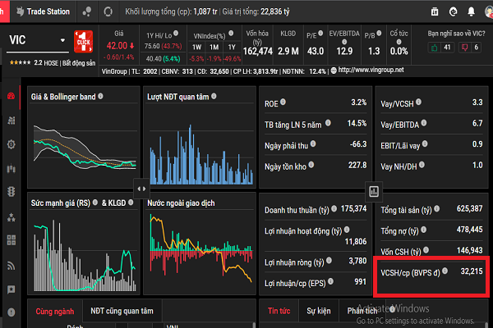Switch to the Sự kiện tab

pyautogui.click(x=319, y=311)
